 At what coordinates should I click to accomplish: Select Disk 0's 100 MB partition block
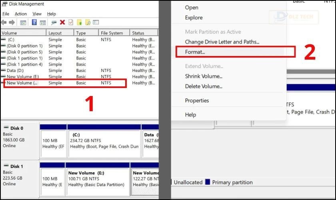[53, 142]
